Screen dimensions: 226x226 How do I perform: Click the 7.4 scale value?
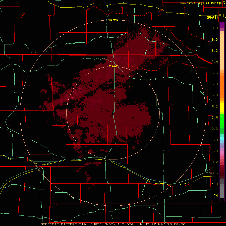coord(215,62)
